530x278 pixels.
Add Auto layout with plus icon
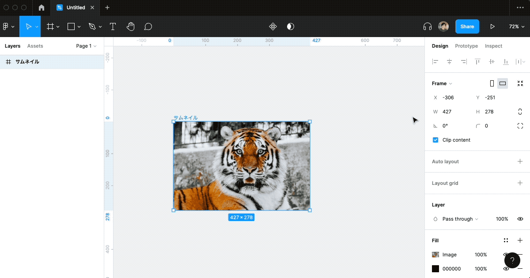click(520, 162)
